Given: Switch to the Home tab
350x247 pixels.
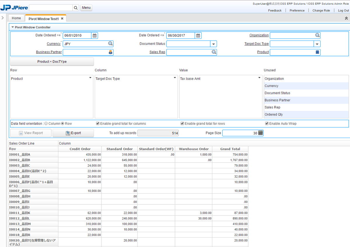Looking at the screenshot, I should (x=16, y=18).
